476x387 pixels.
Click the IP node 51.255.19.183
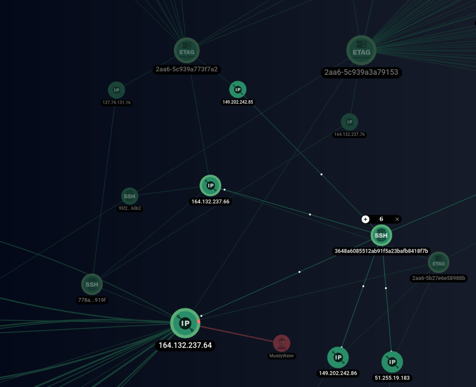pos(392,362)
